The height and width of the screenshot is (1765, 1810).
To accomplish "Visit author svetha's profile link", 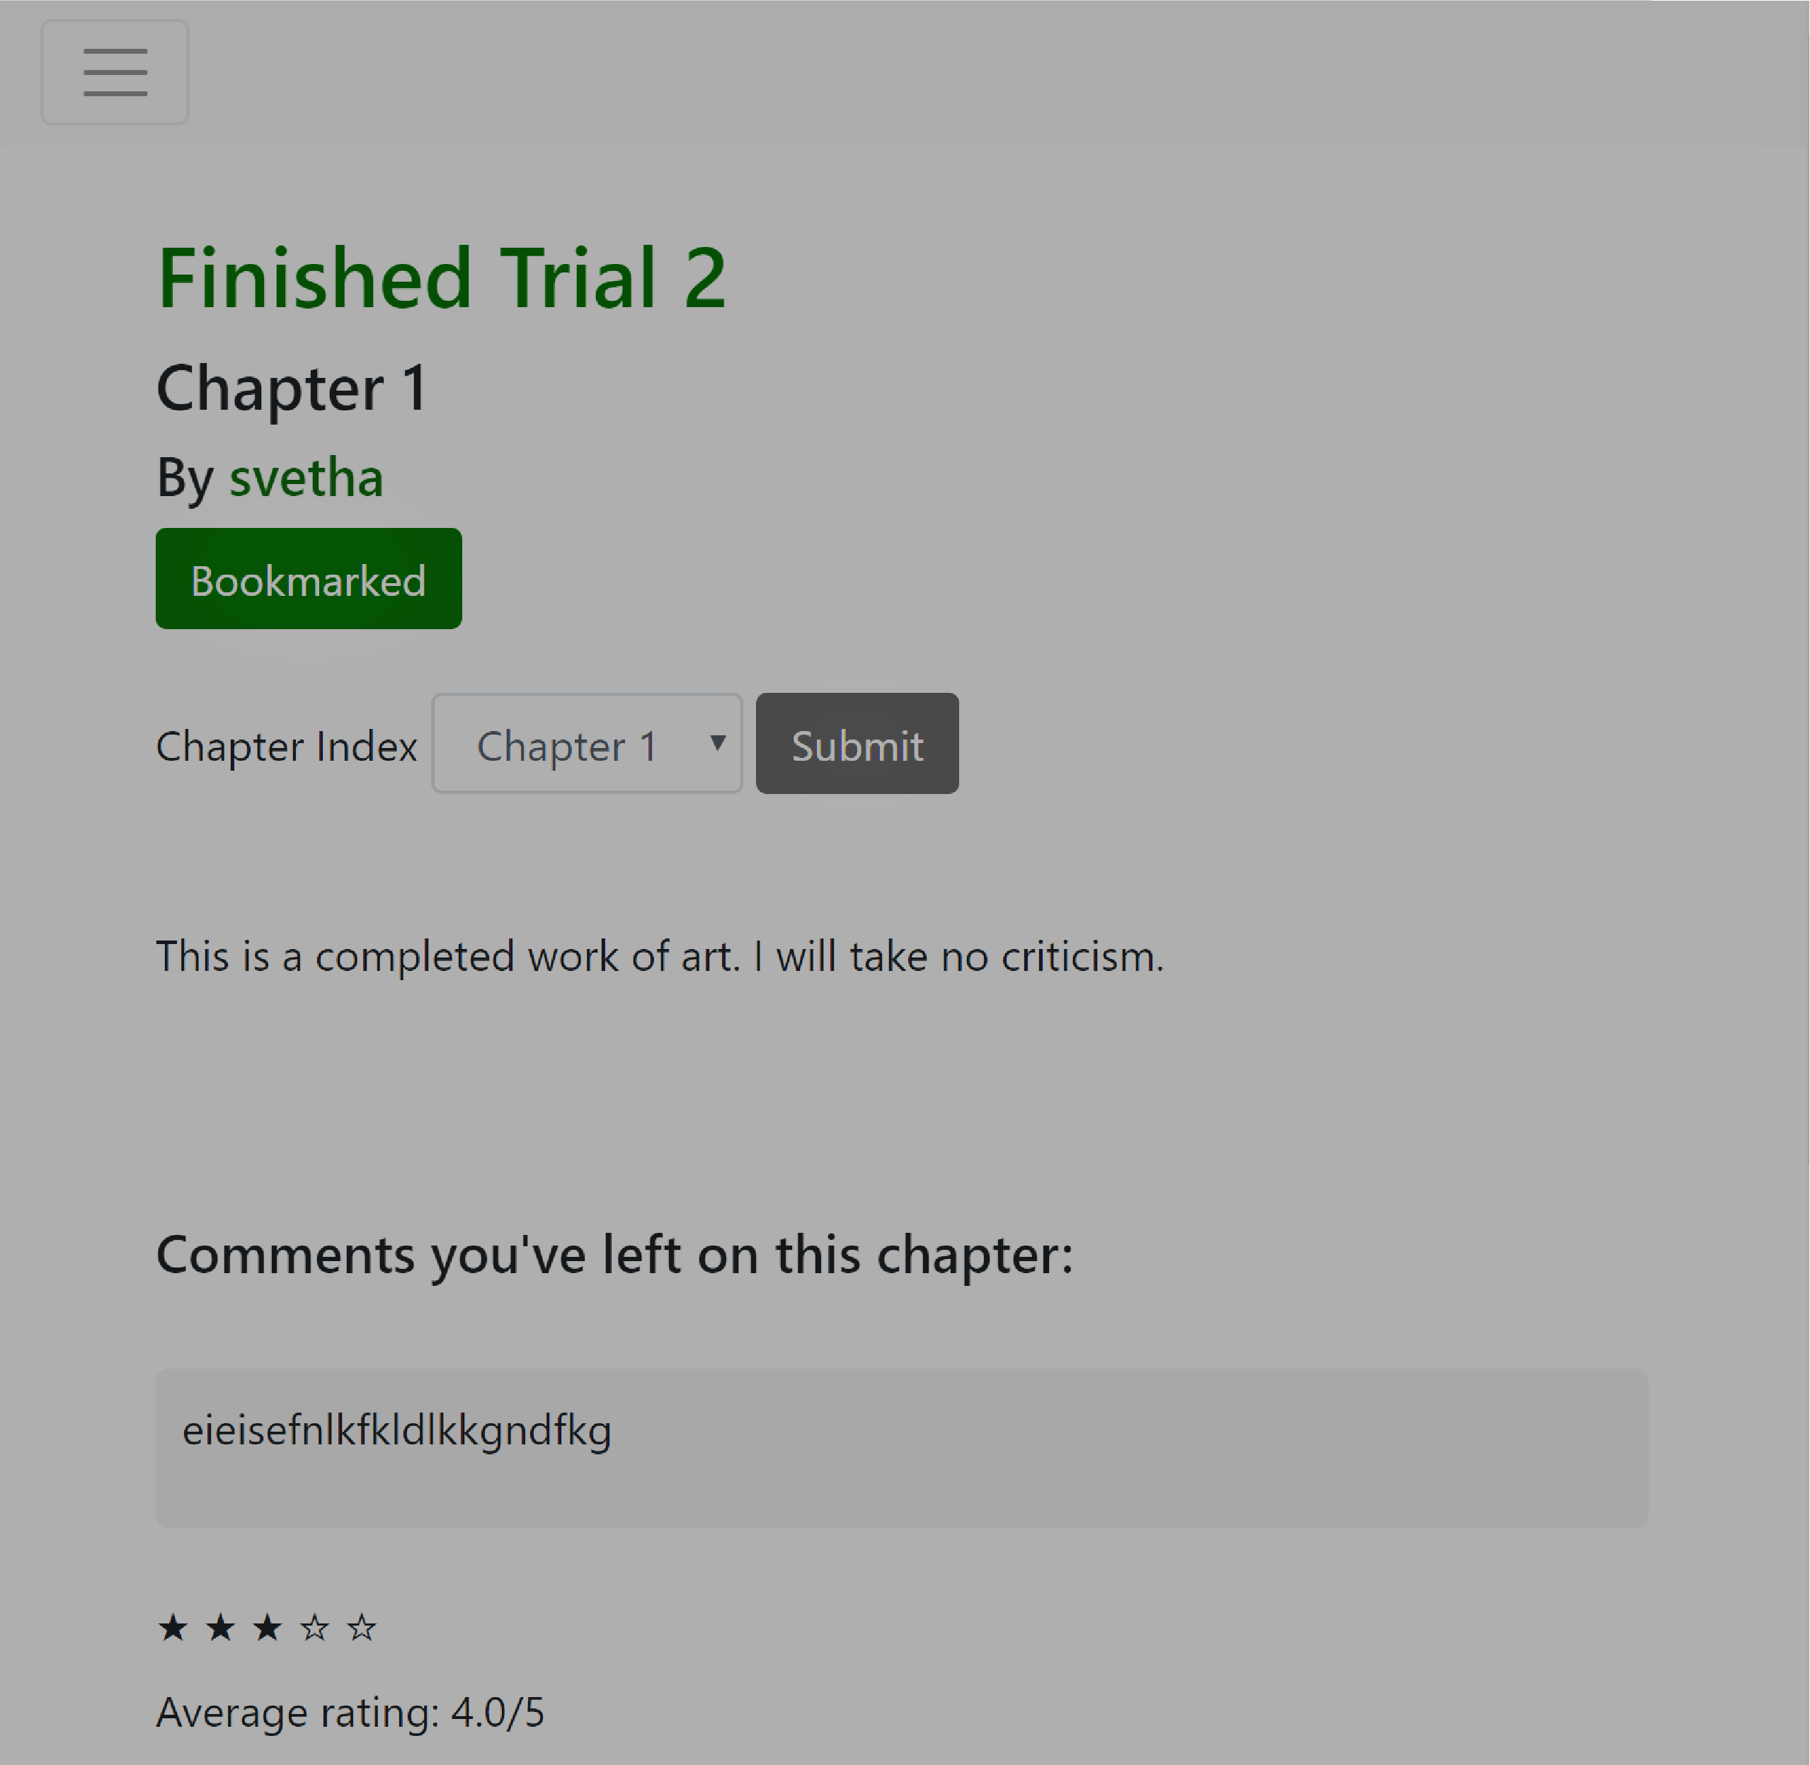I will pyautogui.click(x=306, y=478).
